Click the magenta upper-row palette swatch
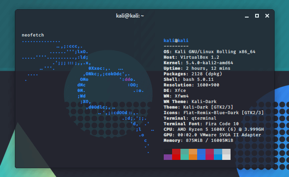289x177 pixels. pos(210,152)
